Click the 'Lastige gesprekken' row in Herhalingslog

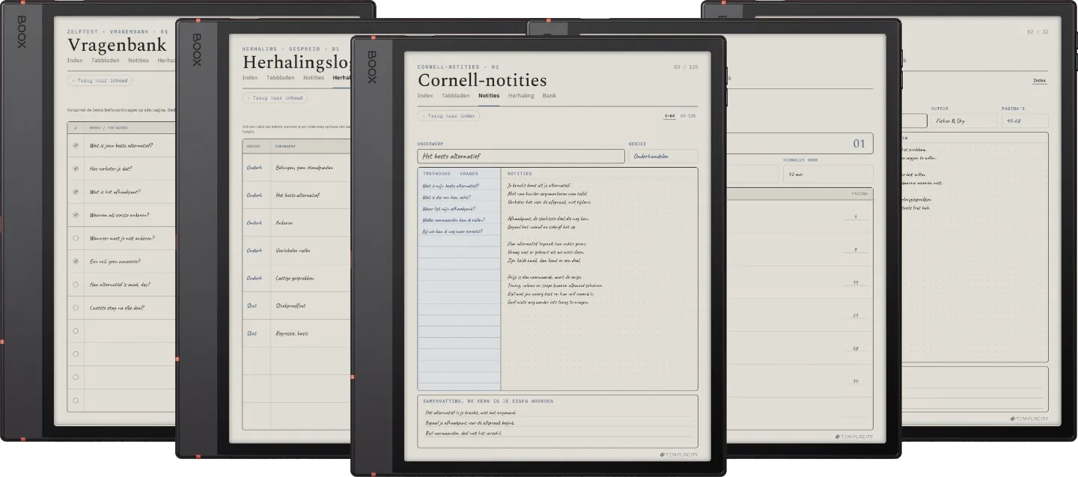click(296, 278)
